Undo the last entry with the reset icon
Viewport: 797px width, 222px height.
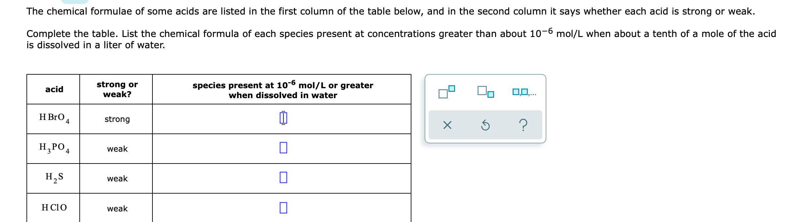(x=485, y=125)
